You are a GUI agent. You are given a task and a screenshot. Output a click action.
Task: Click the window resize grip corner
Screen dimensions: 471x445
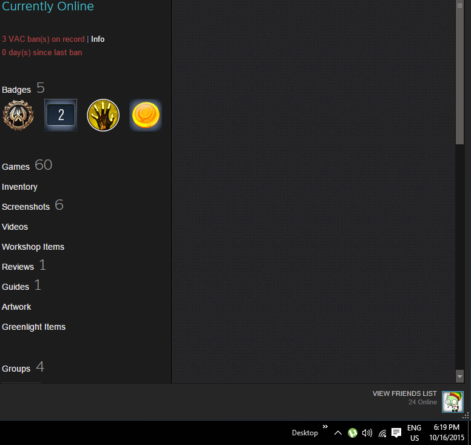[466, 416]
